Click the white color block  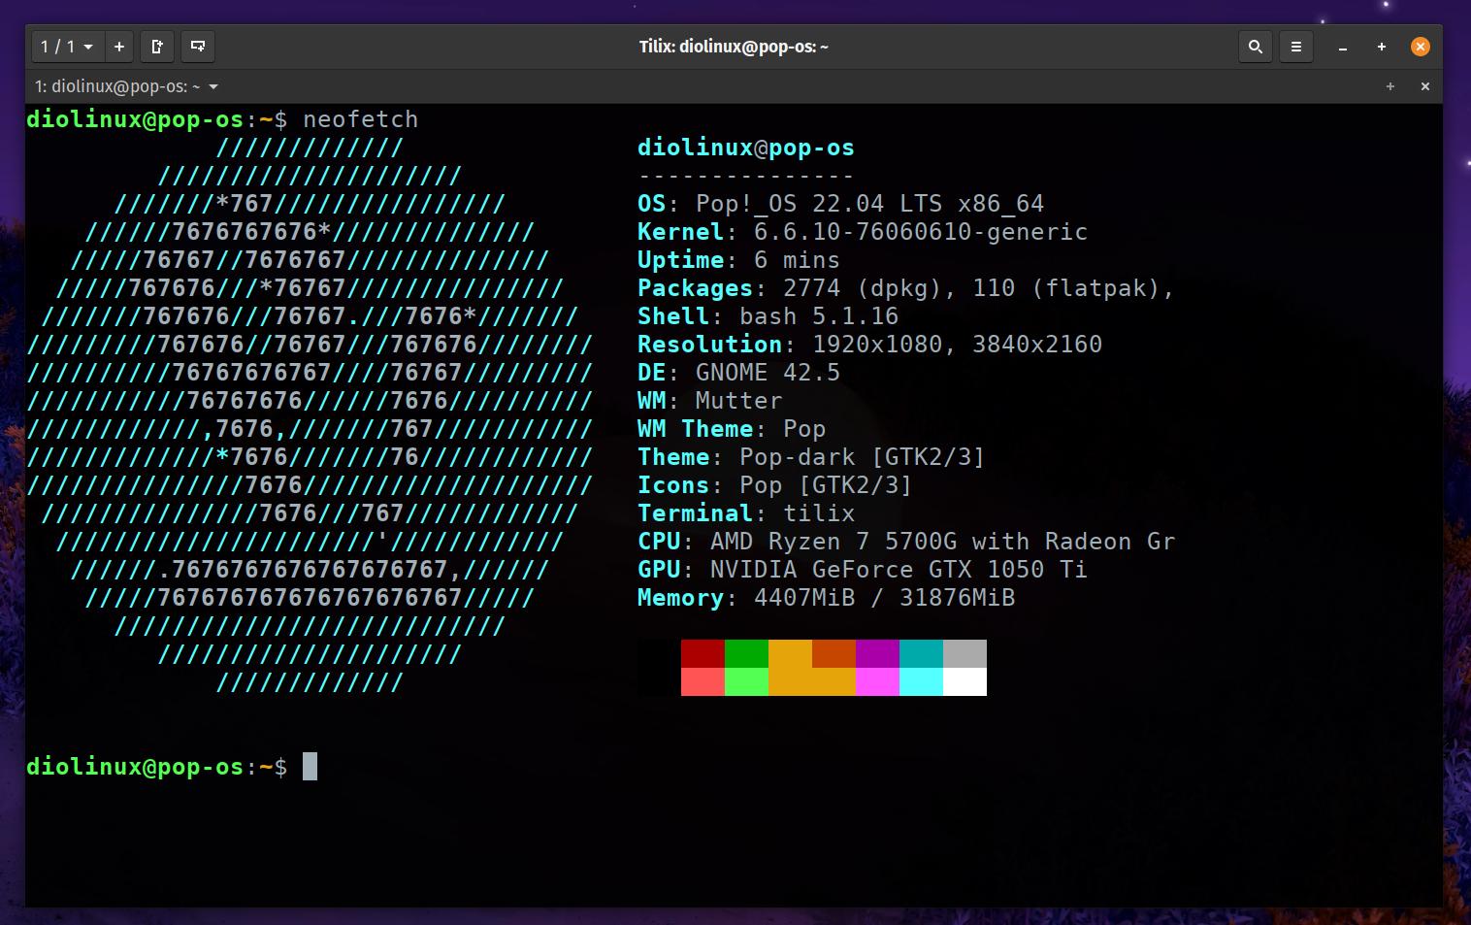tap(964, 681)
